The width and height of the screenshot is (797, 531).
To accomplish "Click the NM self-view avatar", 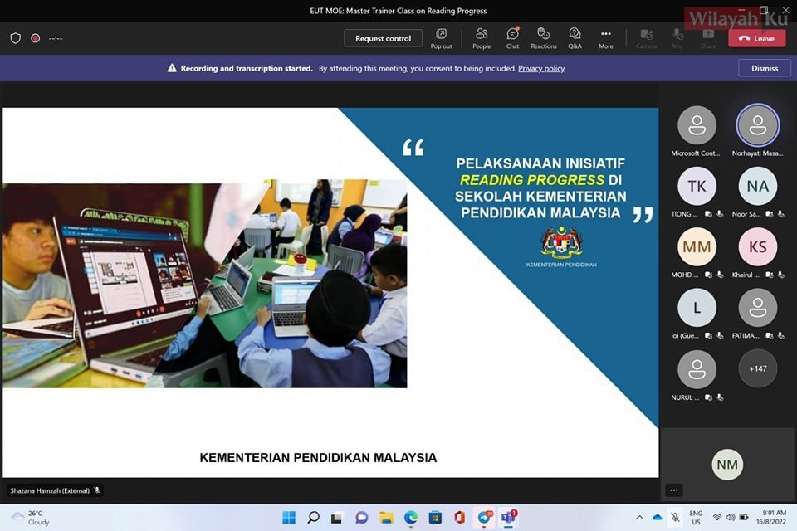I will (x=727, y=465).
